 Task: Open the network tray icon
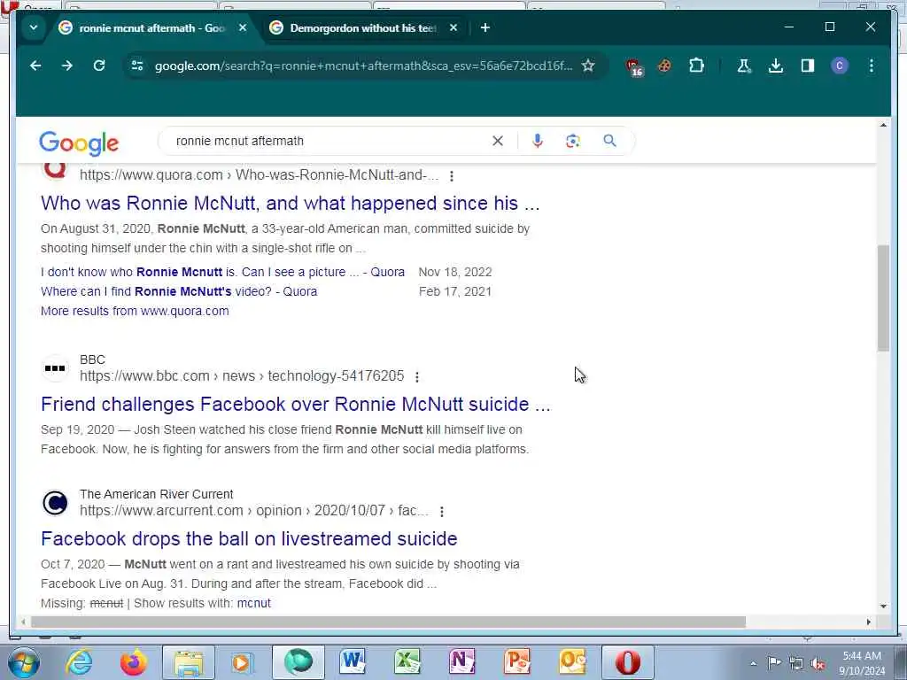(796, 663)
